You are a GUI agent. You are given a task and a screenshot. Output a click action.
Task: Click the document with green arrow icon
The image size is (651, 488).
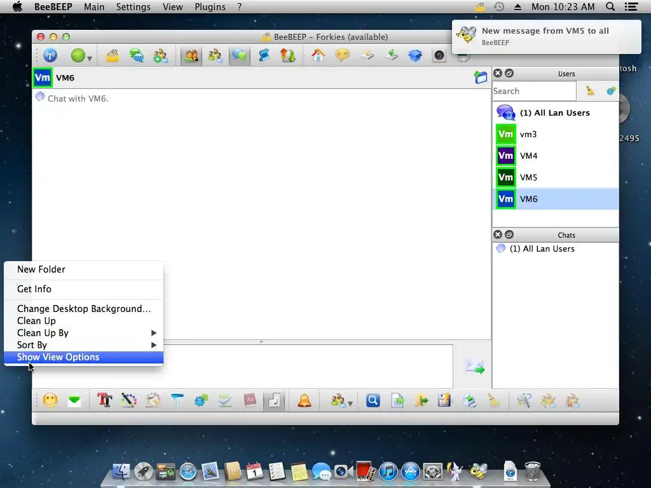point(397,400)
